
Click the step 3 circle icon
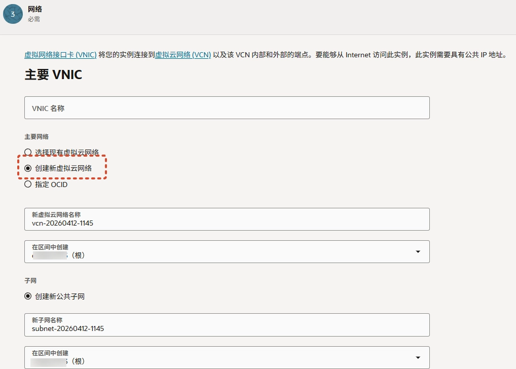click(x=13, y=14)
